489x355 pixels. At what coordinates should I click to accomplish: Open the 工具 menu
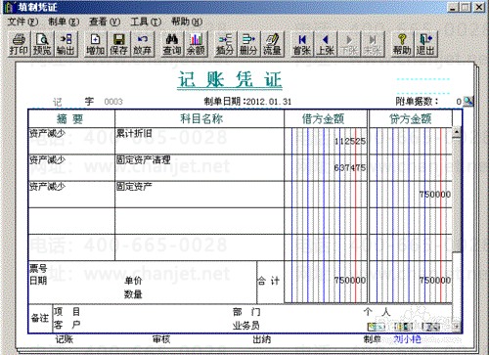point(146,22)
